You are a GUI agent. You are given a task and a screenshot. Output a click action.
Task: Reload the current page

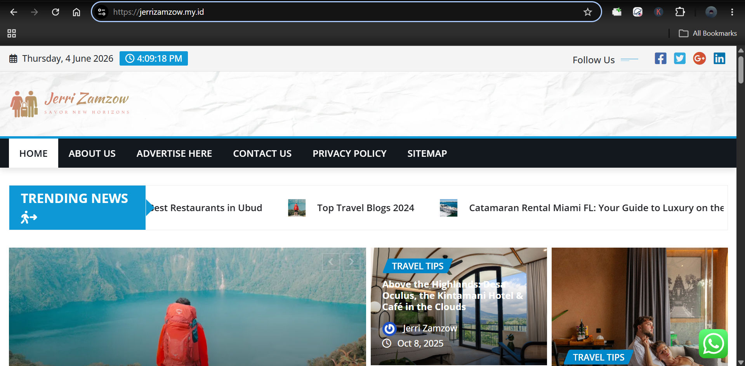[x=56, y=12]
